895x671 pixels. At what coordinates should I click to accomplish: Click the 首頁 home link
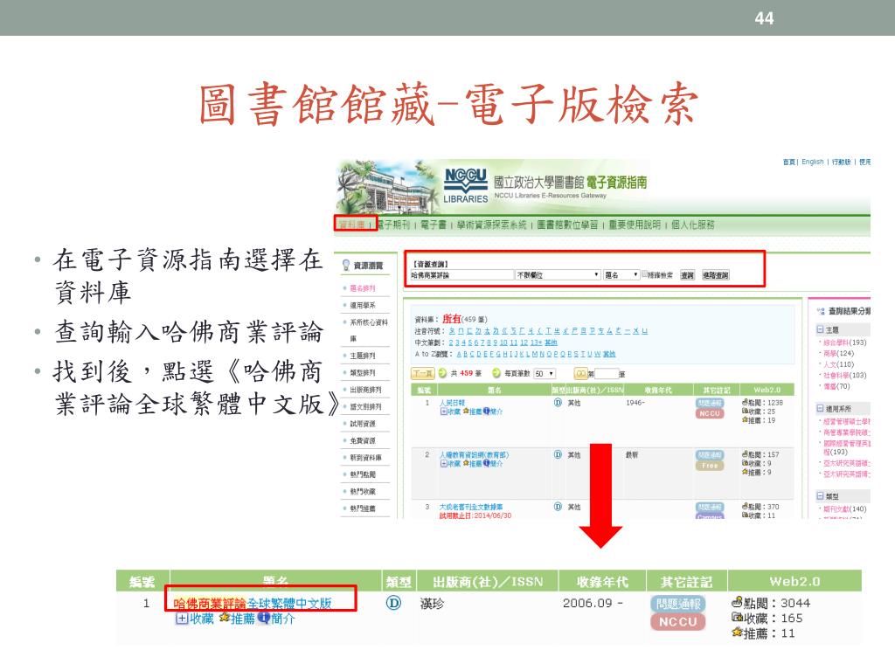788,162
